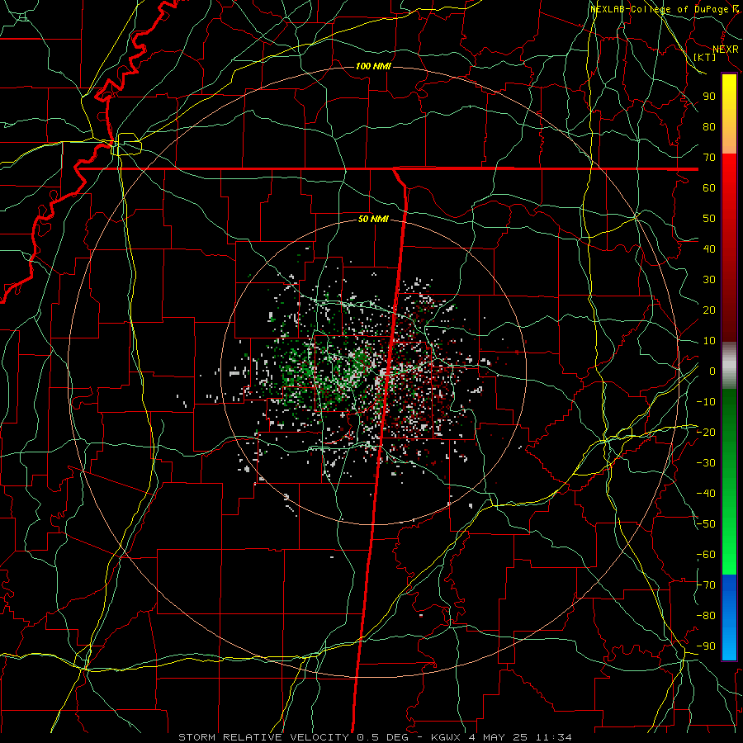Viewport: 743px width, 743px height.
Task: Click the "0.5 DEG" tilt angle in footer
Action: [x=382, y=737]
